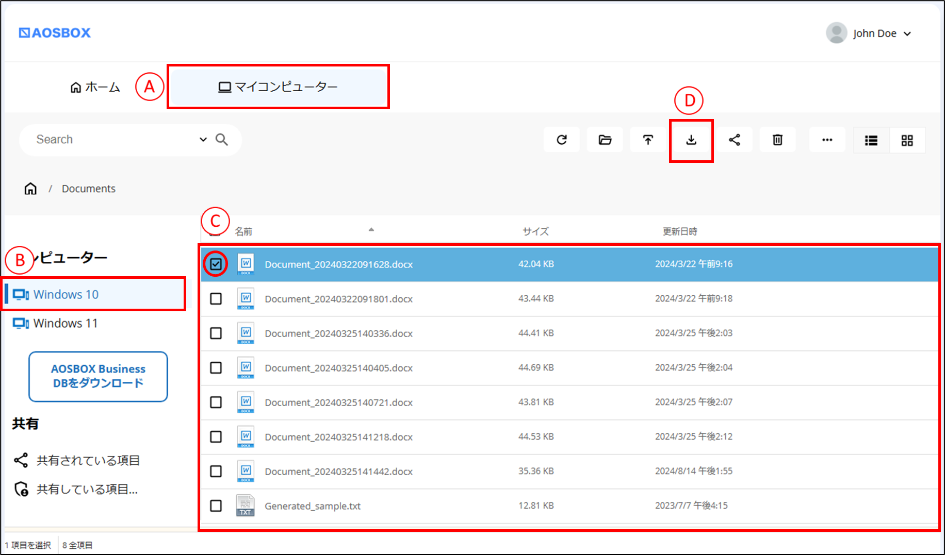Switch to grid view
The image size is (945, 555).
pos(907,140)
